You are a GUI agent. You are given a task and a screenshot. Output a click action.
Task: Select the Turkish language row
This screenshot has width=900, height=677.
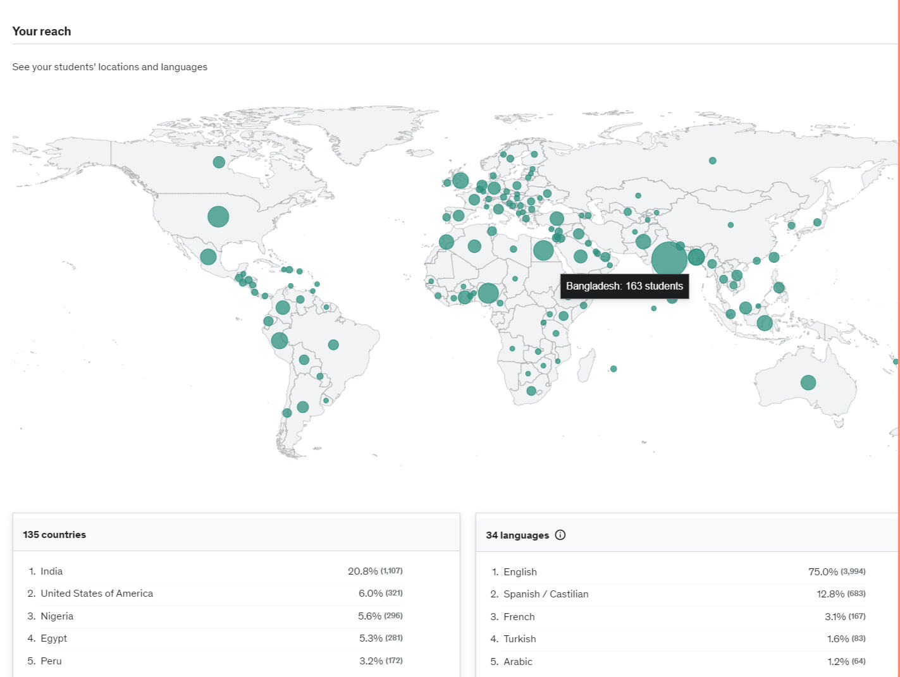(519, 638)
